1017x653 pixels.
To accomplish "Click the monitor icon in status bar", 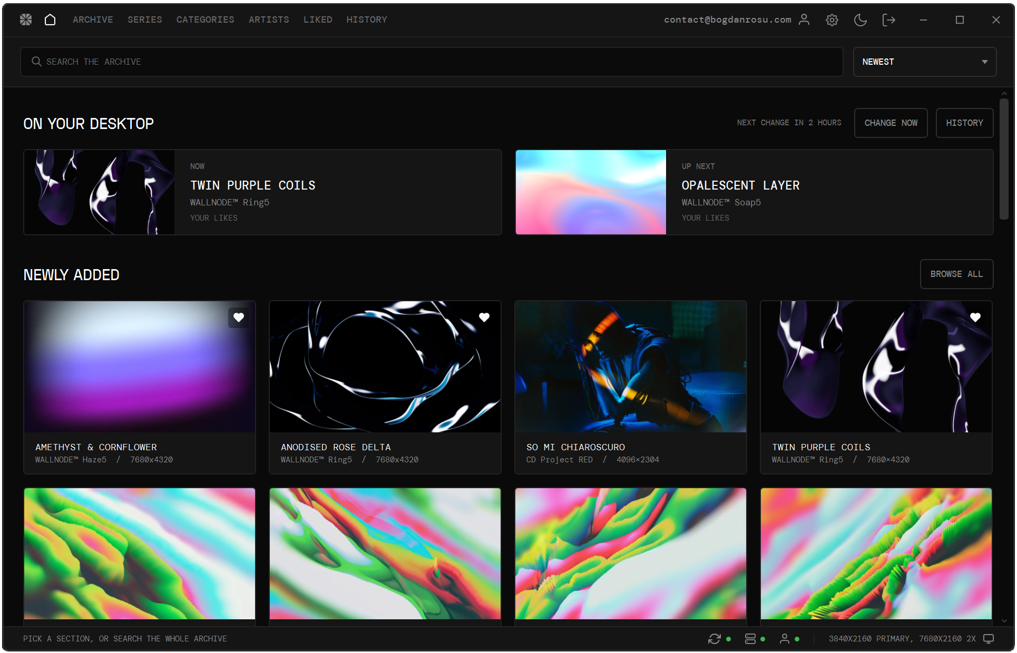I will click(989, 639).
